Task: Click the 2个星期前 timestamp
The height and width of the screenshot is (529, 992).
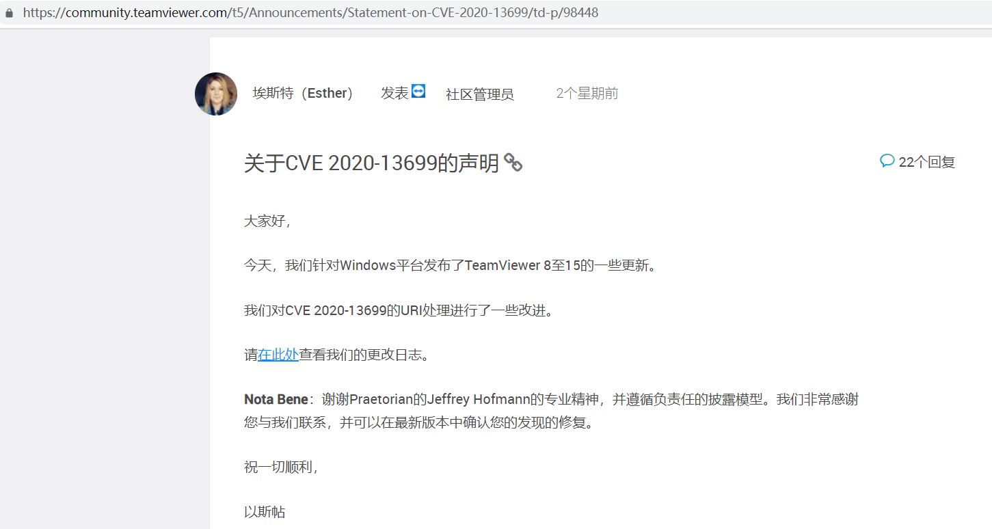Action: pyautogui.click(x=587, y=93)
